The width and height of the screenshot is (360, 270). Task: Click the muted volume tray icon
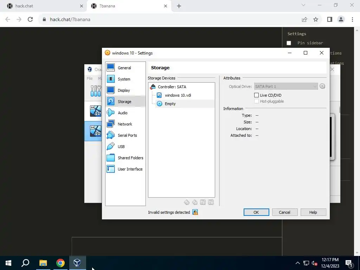tap(315, 263)
